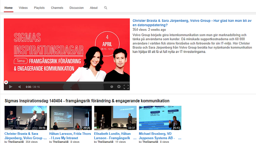Open the channel search magnifier icon
Viewport: 256px width, 143px height.
[x=106, y=8]
